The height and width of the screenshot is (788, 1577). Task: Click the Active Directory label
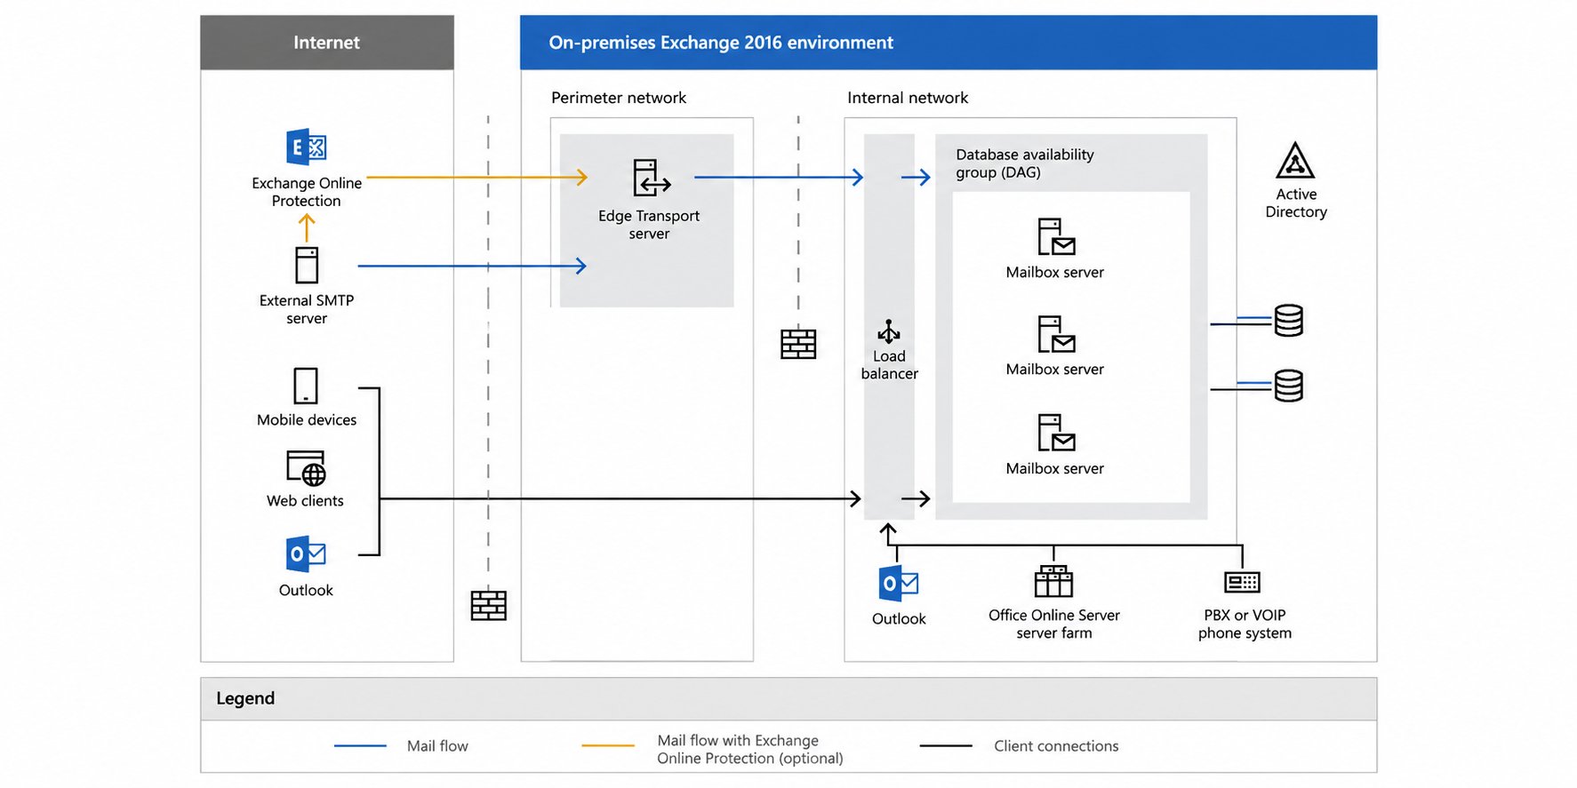1296,203
